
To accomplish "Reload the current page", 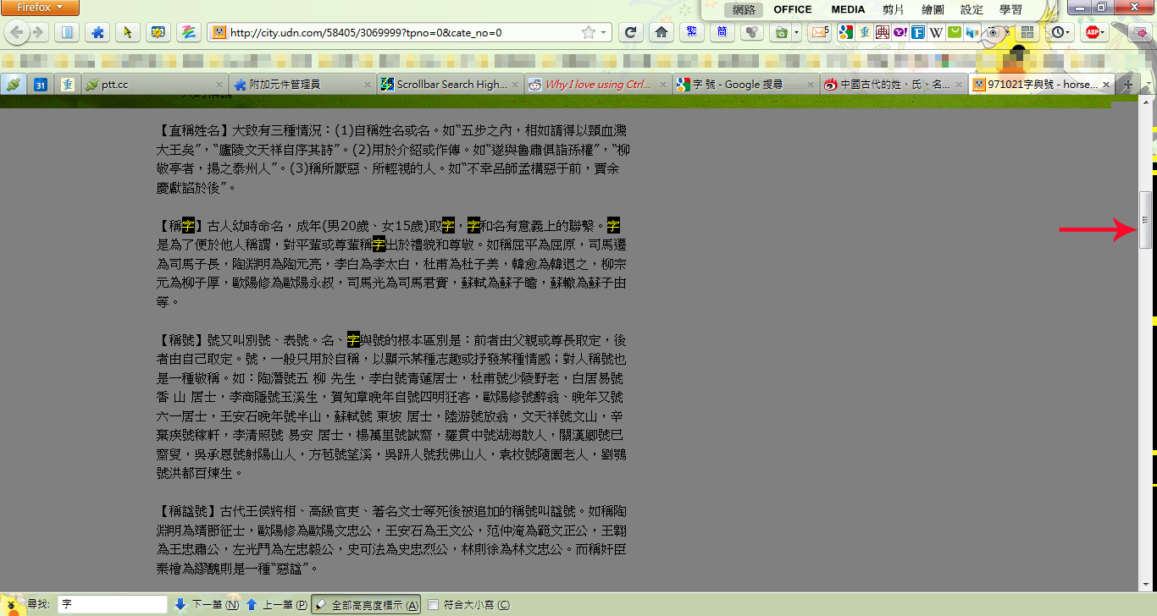I will (x=629, y=33).
